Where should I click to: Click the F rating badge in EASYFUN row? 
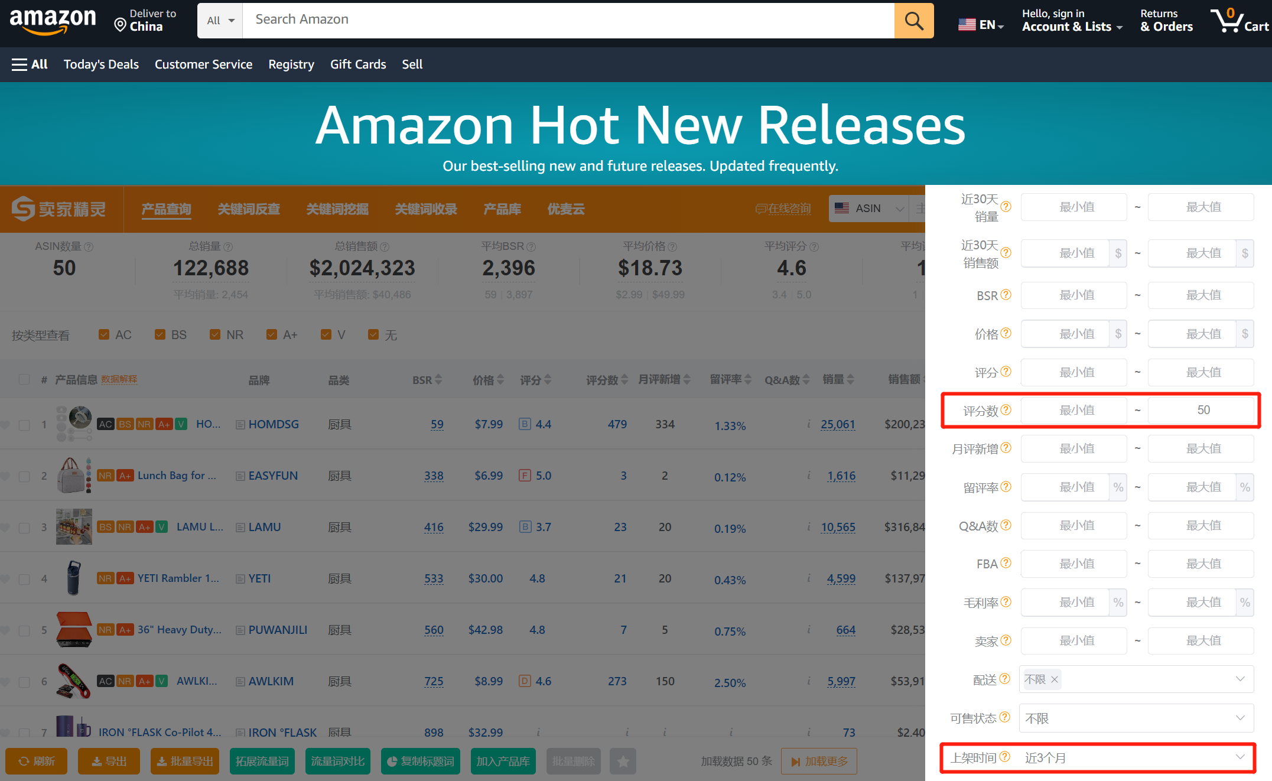point(525,475)
